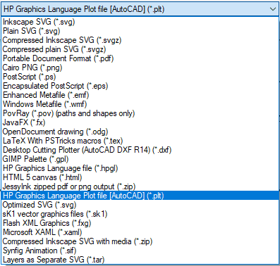280x266 pixels.
Task: Select Inkscape SVG (*.svg) format
Action: tap(140, 22)
